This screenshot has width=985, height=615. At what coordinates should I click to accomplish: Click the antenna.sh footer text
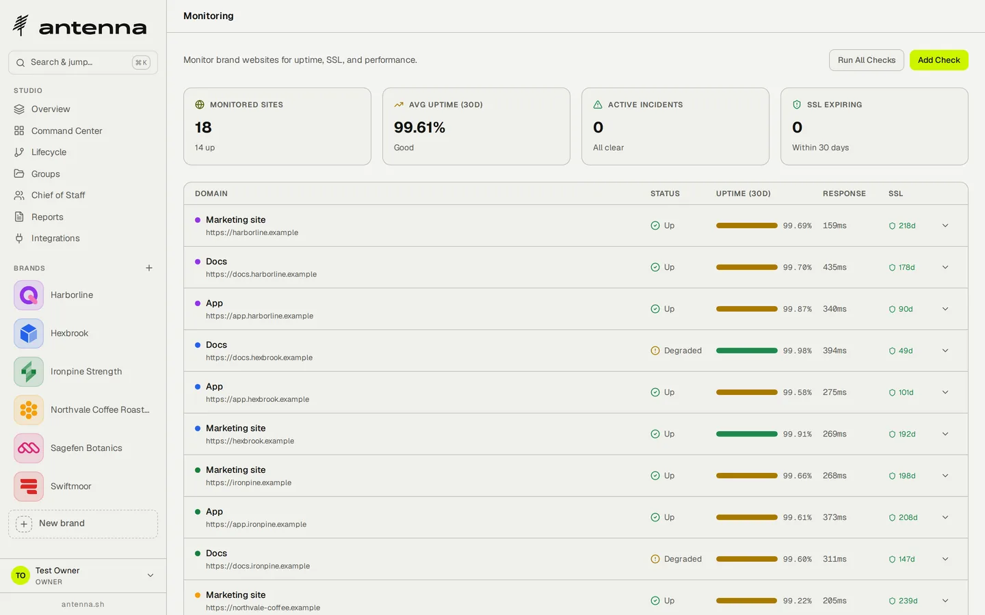83,604
